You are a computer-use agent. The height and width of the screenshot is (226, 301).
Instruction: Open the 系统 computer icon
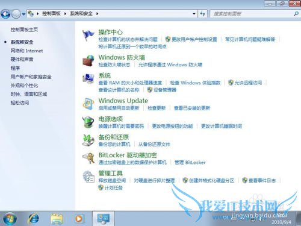coord(88,78)
